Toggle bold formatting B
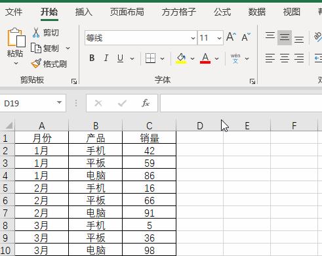This screenshot has height=256, width=322. click(92, 58)
